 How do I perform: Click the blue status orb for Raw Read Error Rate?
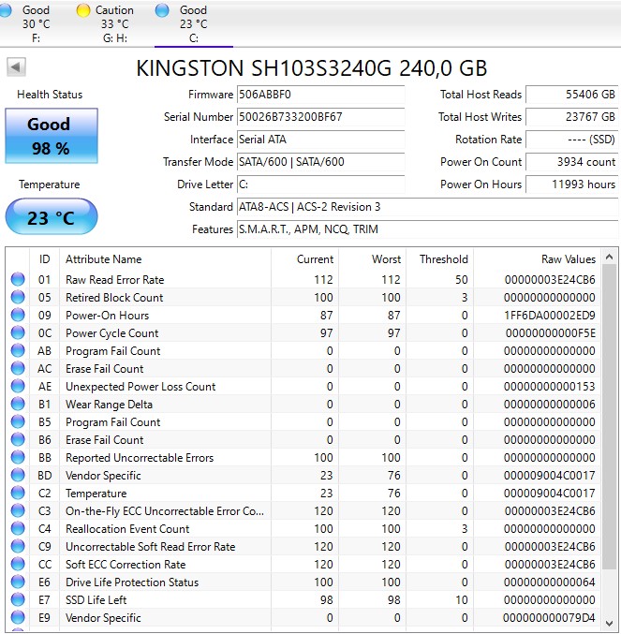[x=18, y=280]
